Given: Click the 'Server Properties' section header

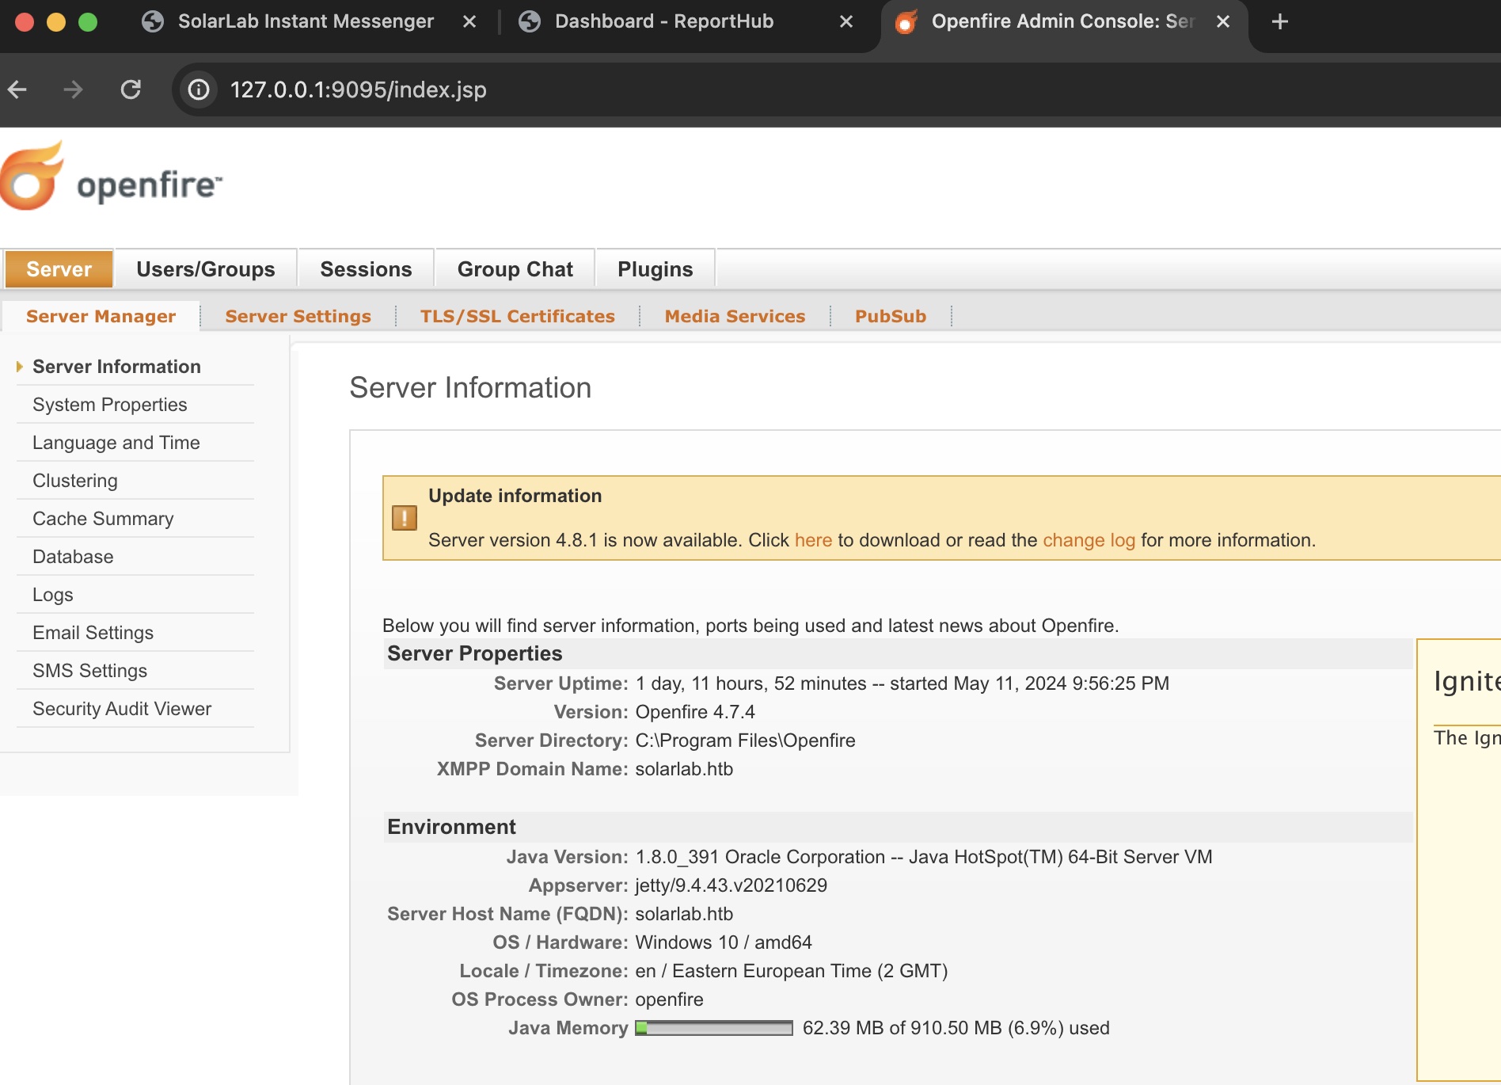Looking at the screenshot, I should point(474,653).
